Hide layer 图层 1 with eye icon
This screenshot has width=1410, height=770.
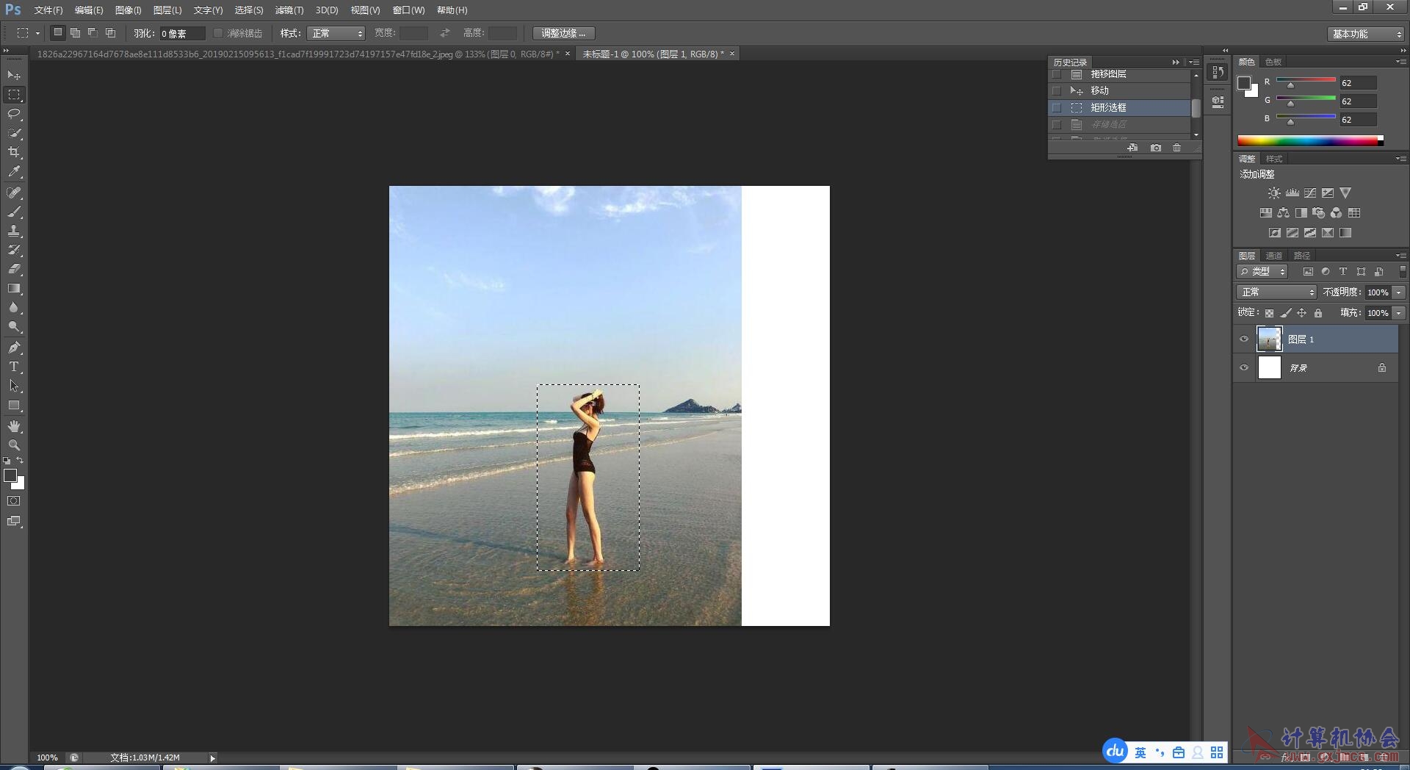(x=1244, y=339)
